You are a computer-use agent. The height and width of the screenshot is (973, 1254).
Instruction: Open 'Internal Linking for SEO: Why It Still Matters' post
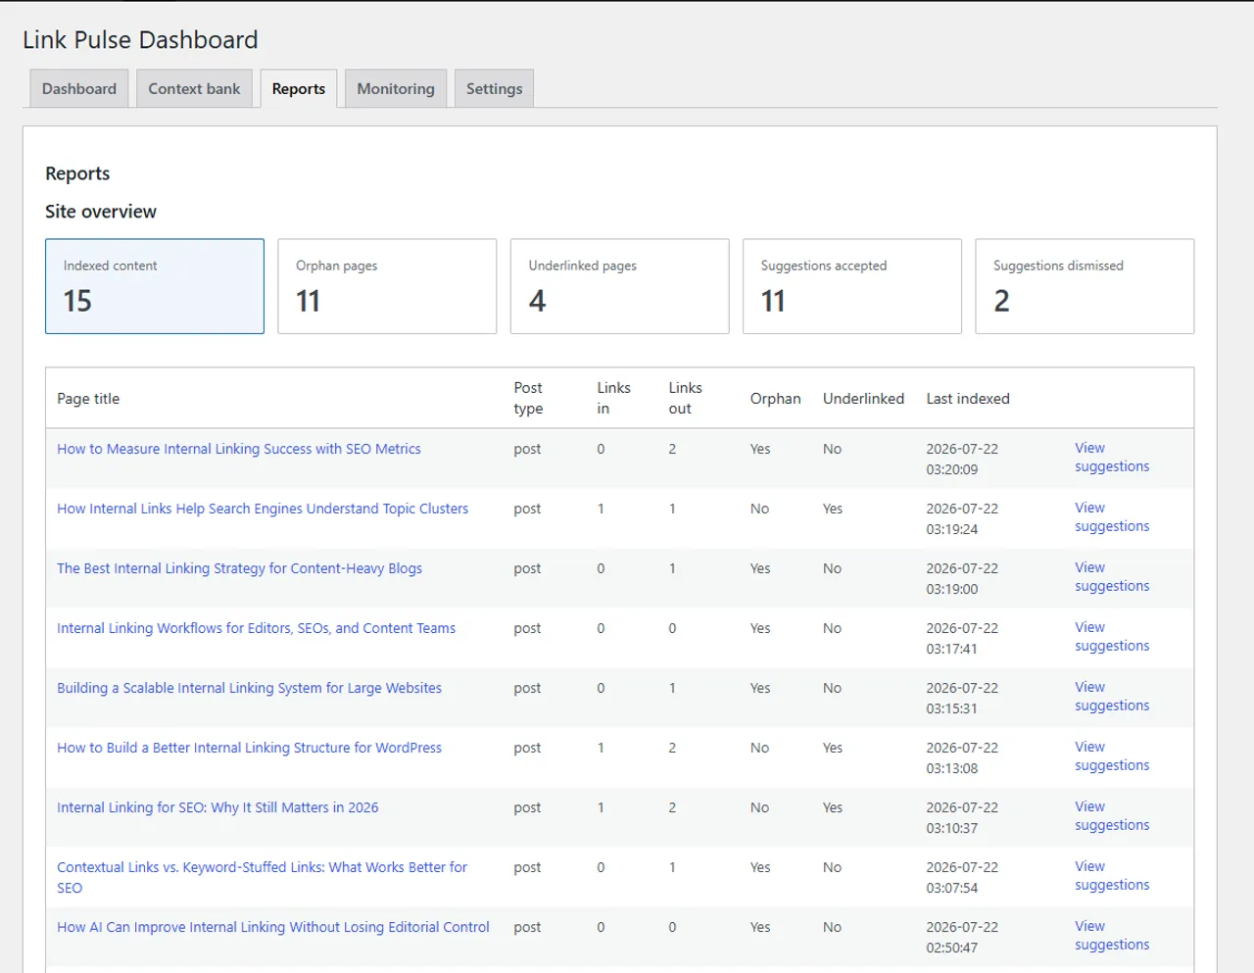pyautogui.click(x=217, y=807)
